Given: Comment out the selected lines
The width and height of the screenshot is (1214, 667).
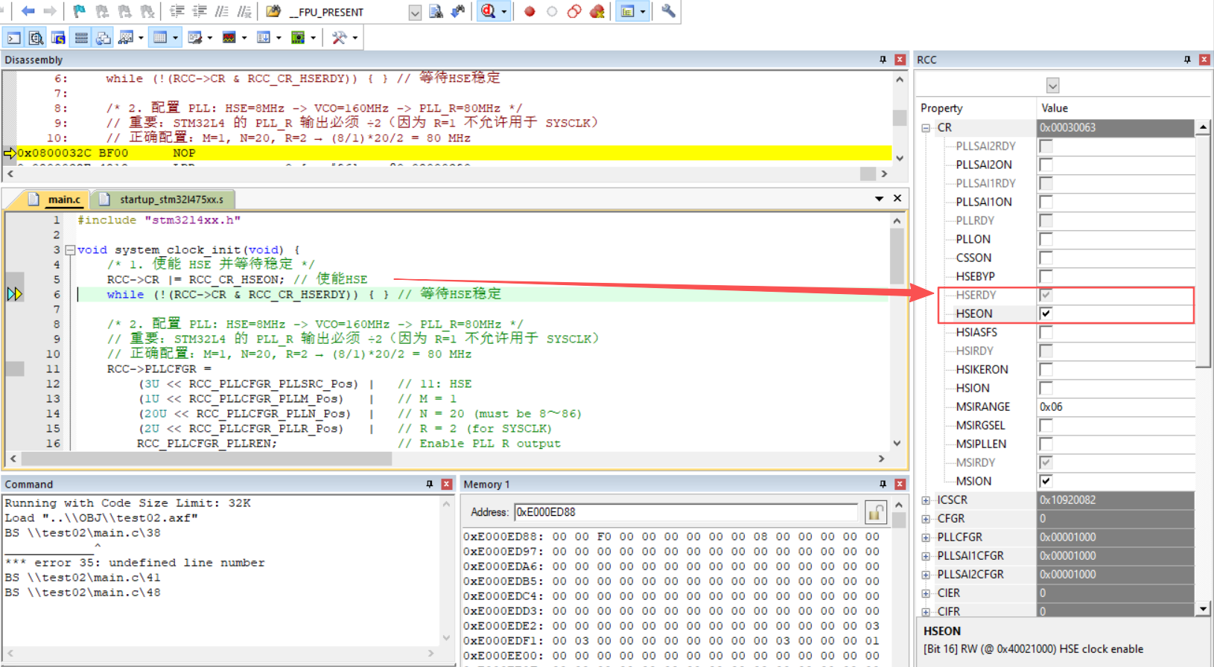Looking at the screenshot, I should [222, 11].
